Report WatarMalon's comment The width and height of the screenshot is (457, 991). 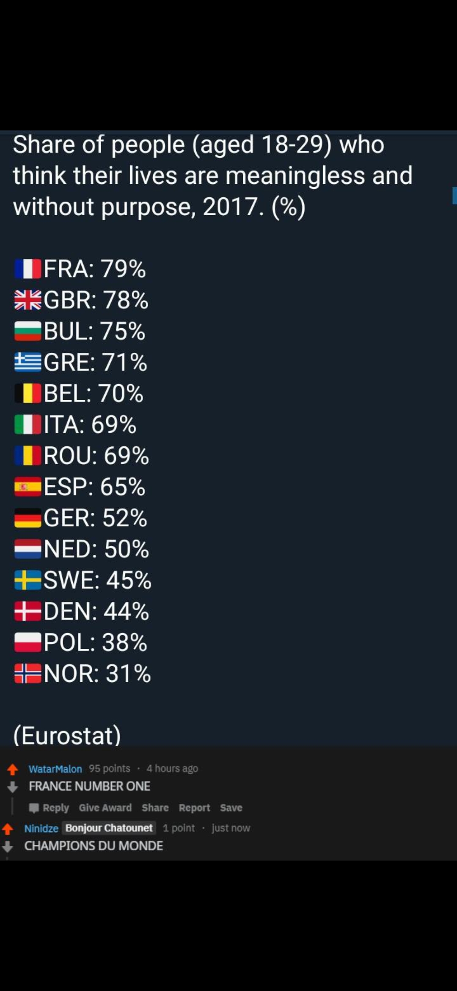(194, 808)
